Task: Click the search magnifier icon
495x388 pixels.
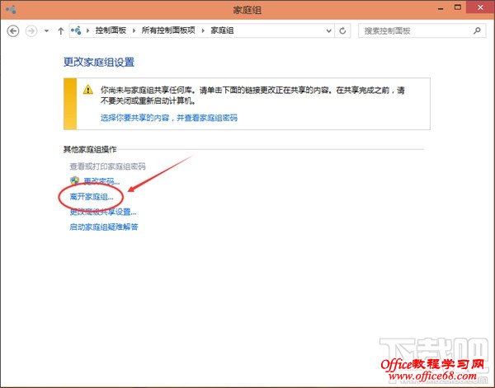Action: click(x=477, y=30)
